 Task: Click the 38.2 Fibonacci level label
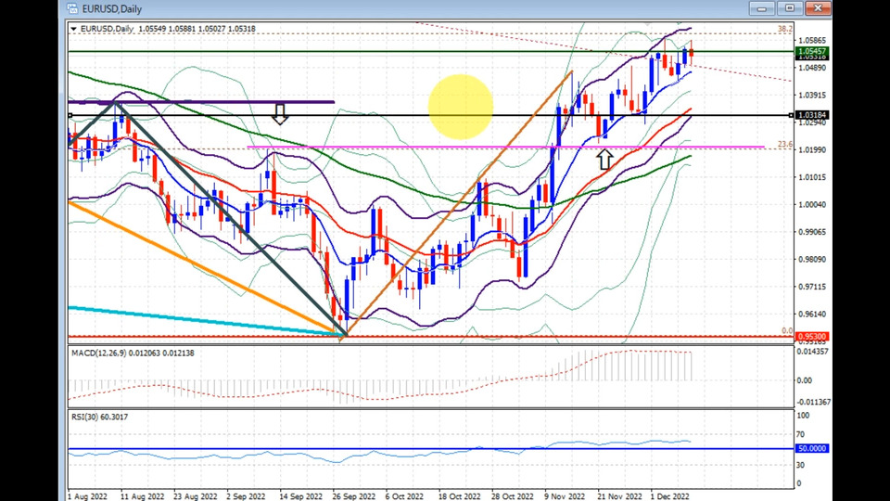click(x=785, y=29)
